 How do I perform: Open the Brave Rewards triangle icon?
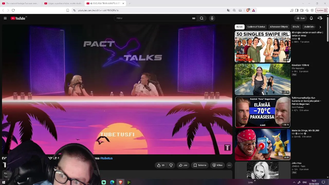(253, 10)
